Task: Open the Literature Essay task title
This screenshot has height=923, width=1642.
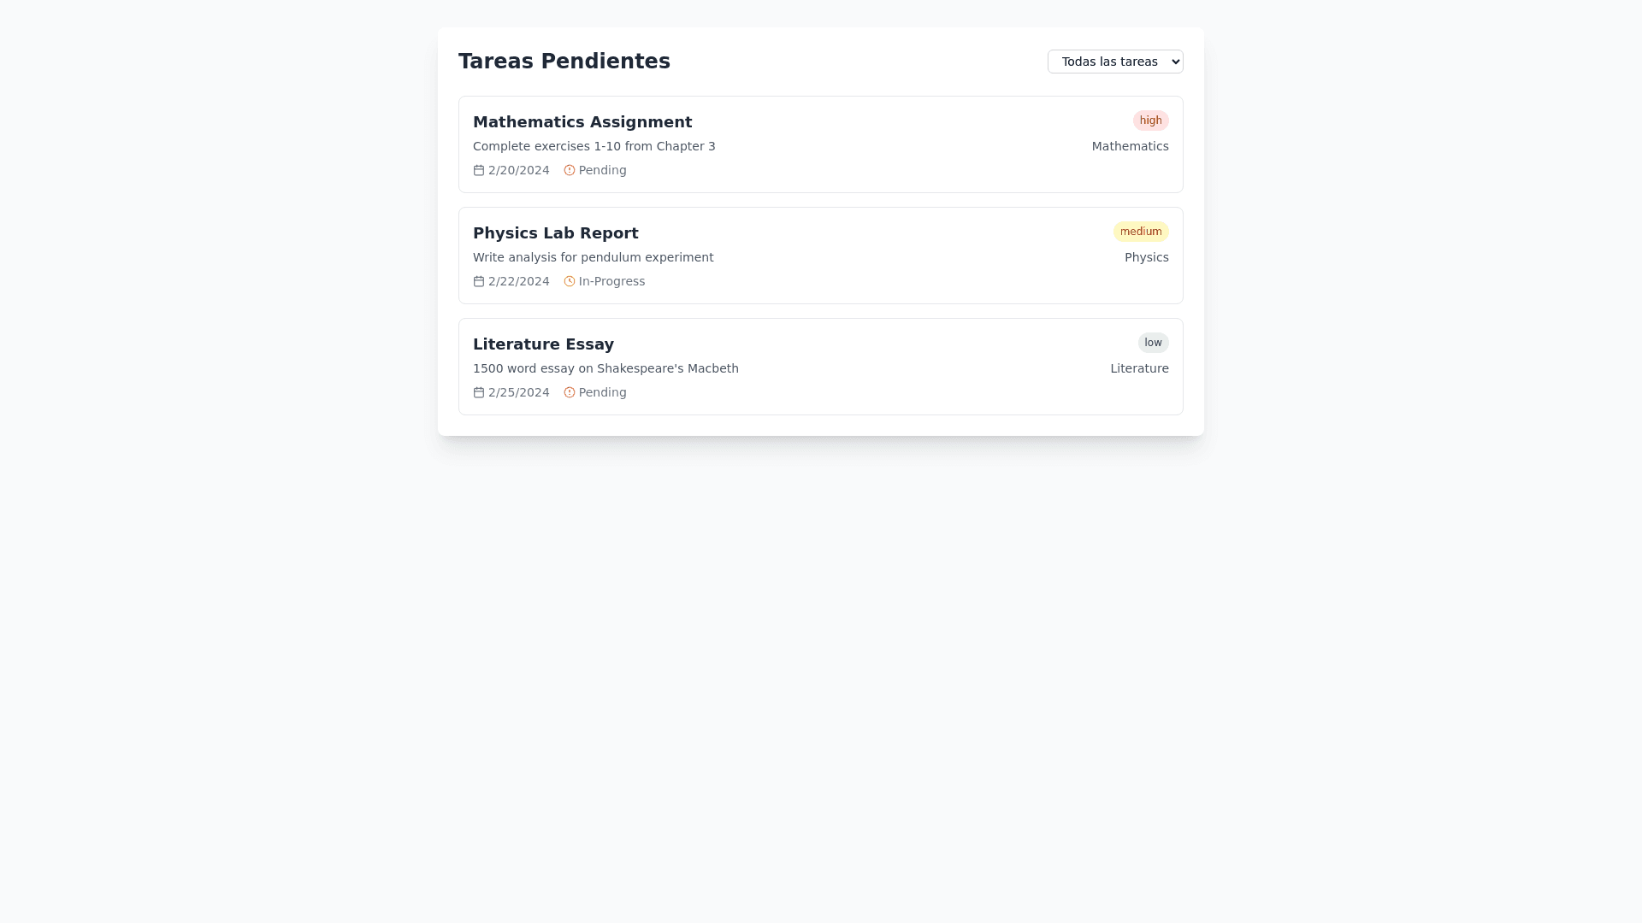Action: point(543,344)
